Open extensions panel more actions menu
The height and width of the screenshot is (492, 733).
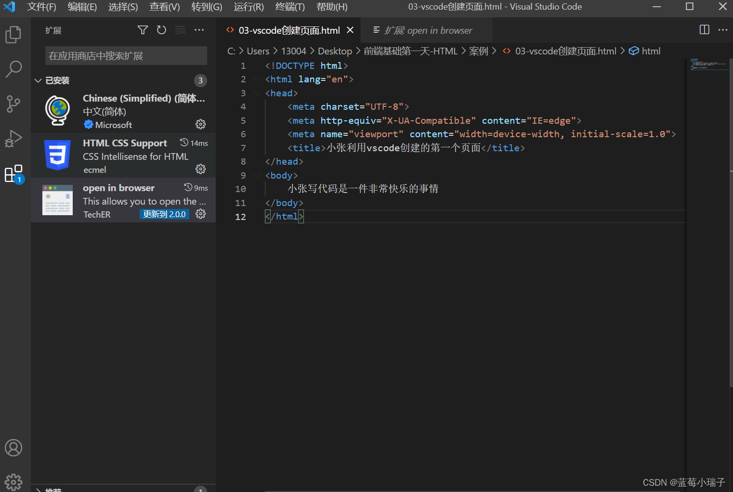pos(199,30)
